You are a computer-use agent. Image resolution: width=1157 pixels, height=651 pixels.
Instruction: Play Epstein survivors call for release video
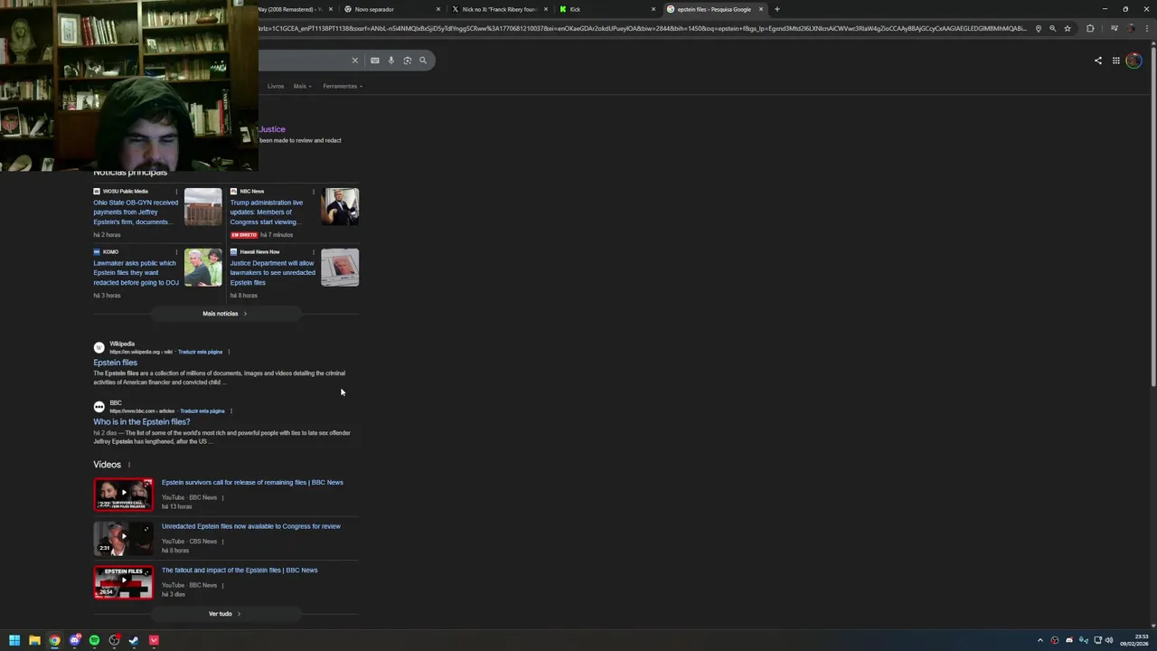[x=123, y=495]
